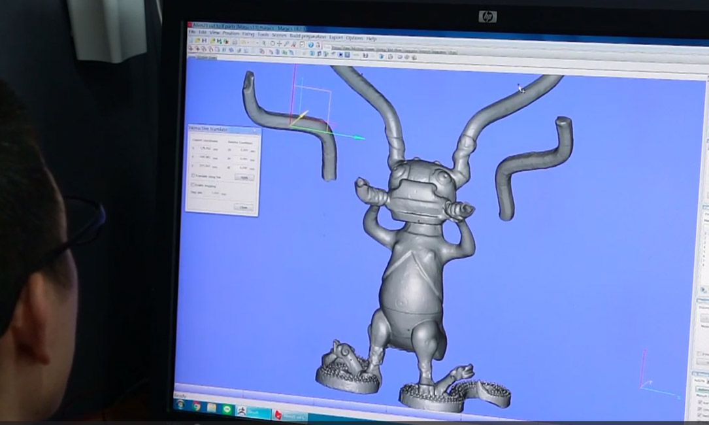Click the current Z coordinate field

205,165
